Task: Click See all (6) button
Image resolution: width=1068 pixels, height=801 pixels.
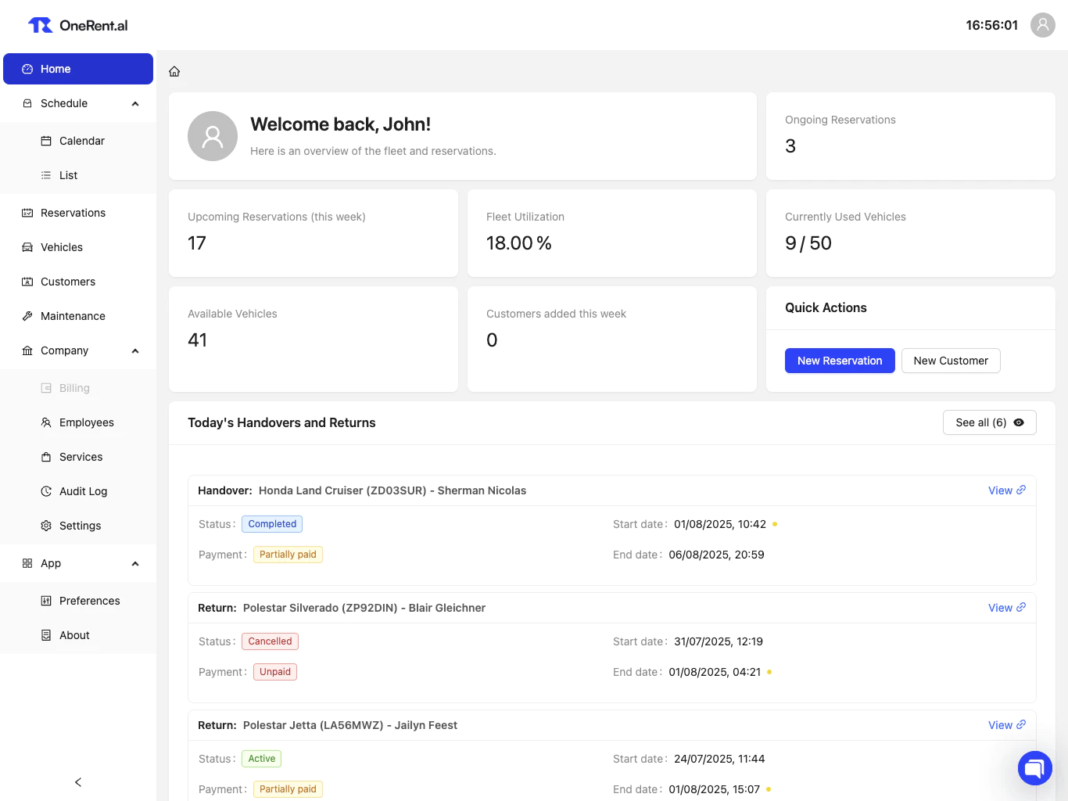Action: coord(990,422)
